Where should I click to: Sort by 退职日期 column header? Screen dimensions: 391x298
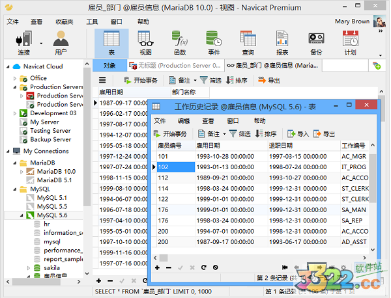304,146
